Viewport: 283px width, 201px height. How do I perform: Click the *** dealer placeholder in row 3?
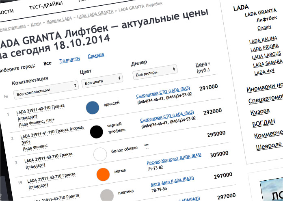(x=147, y=145)
